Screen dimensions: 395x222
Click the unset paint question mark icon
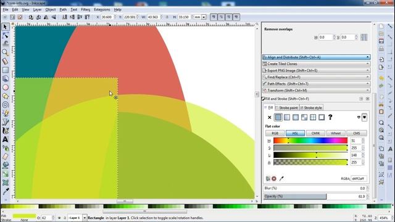pos(330,117)
